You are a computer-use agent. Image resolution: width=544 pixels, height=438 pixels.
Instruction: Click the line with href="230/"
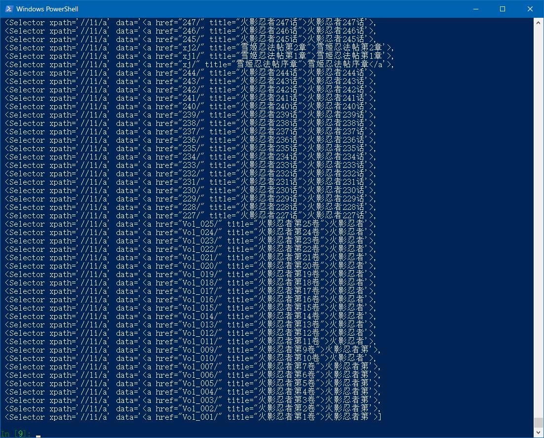pyautogui.click(x=191, y=191)
